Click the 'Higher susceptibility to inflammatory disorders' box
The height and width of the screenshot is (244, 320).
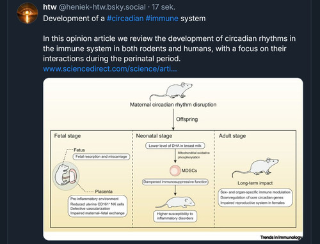175,216
